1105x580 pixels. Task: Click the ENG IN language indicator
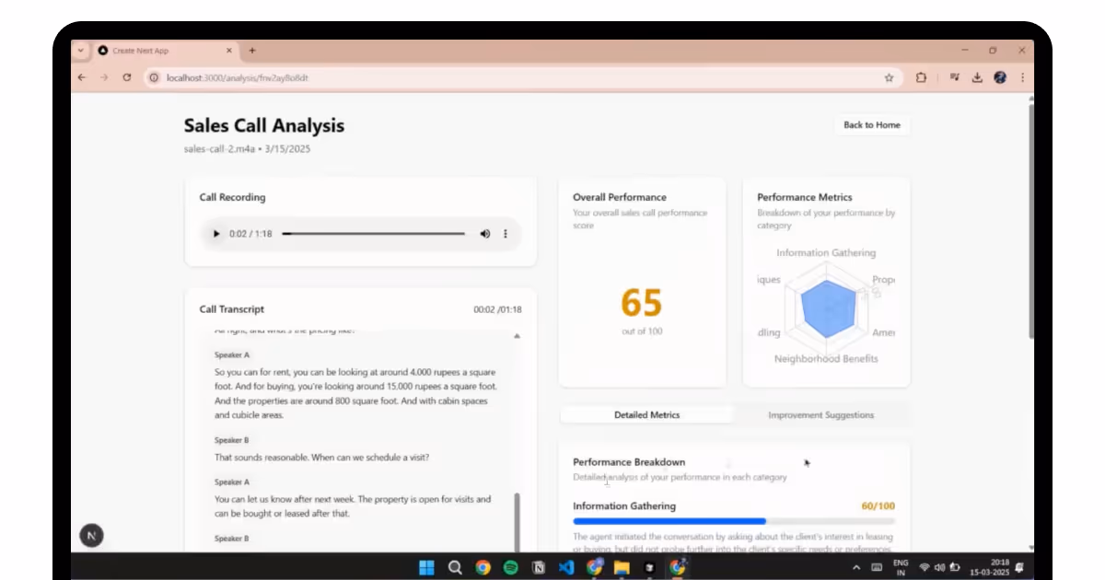click(x=901, y=567)
